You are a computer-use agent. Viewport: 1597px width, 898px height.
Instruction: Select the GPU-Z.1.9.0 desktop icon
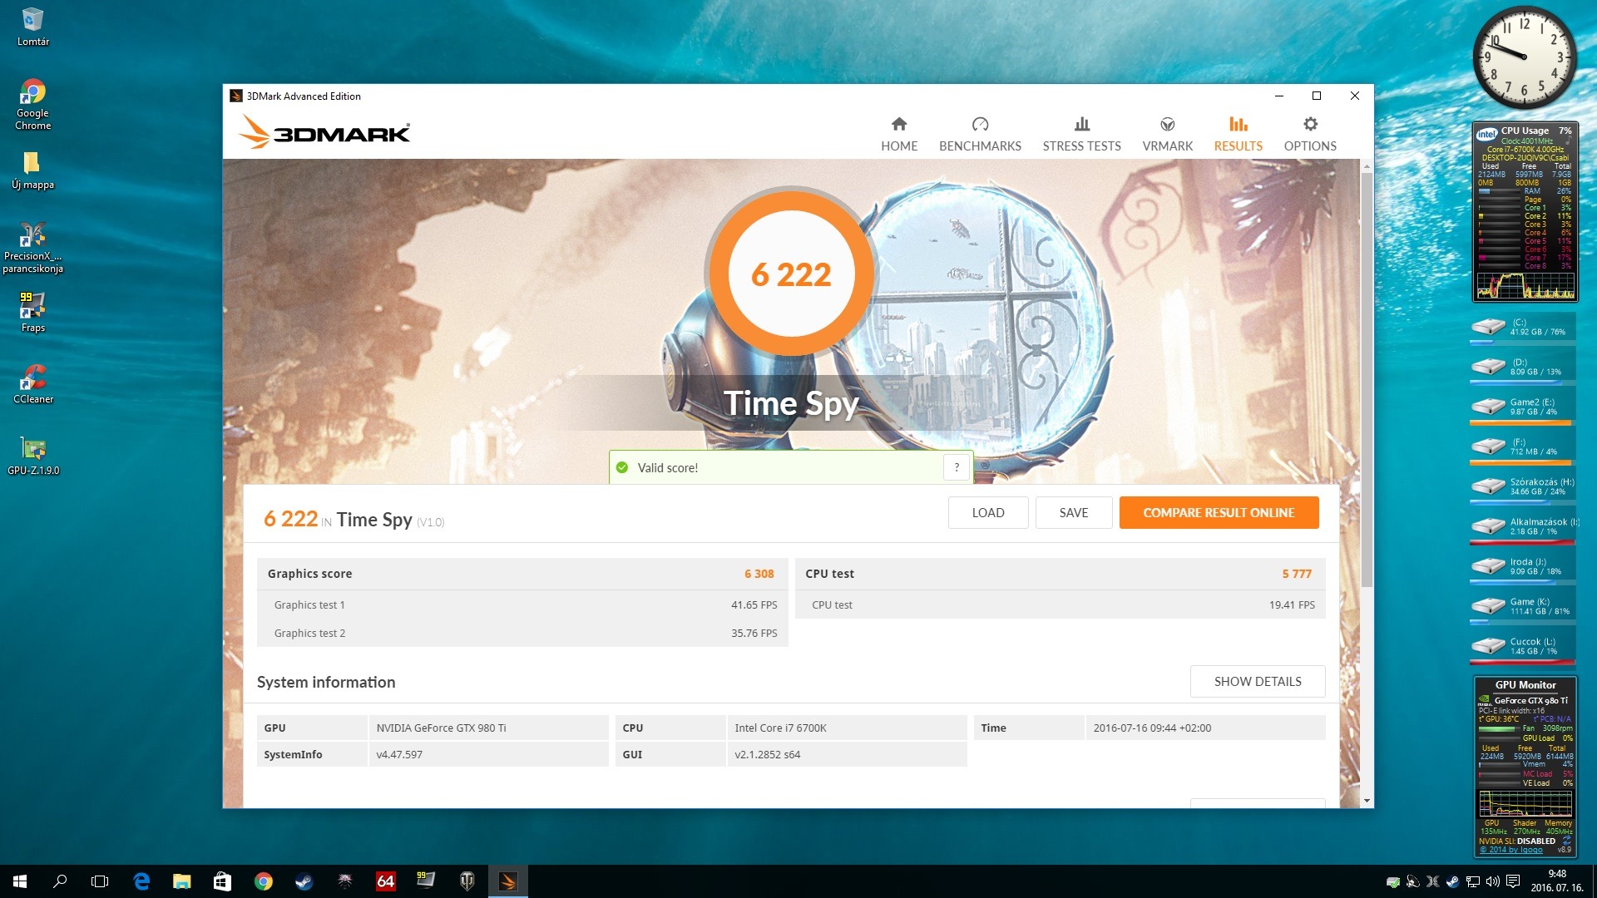point(33,456)
